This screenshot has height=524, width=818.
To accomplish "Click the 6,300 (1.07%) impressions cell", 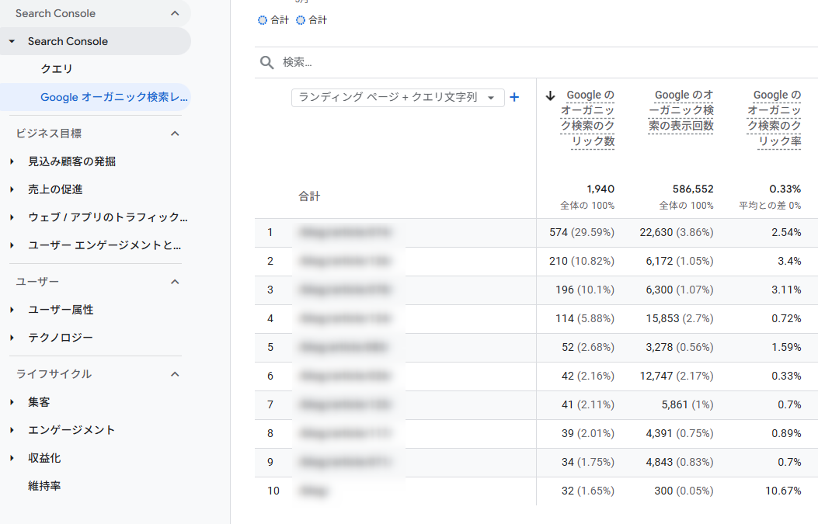I will (x=680, y=290).
